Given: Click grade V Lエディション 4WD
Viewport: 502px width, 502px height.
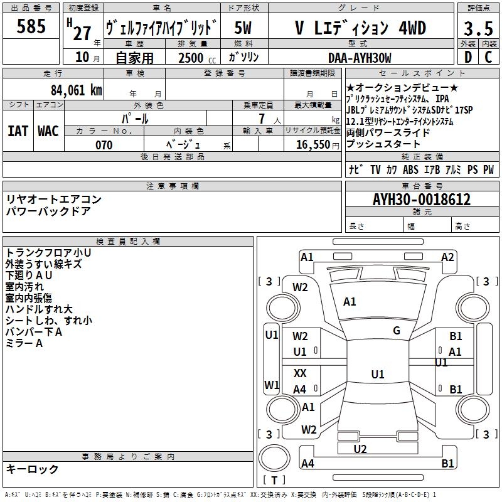Looking at the screenshot, I should pos(360,28).
